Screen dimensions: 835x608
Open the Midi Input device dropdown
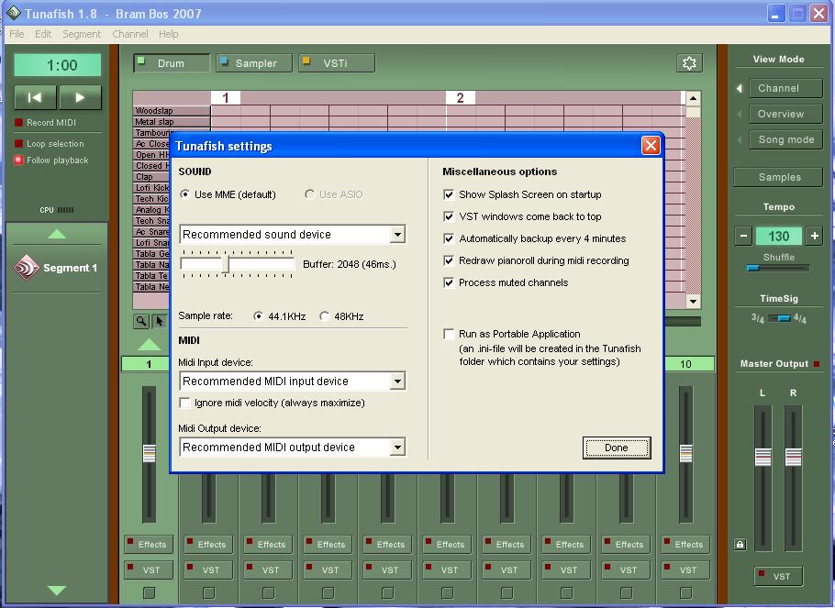tap(397, 381)
